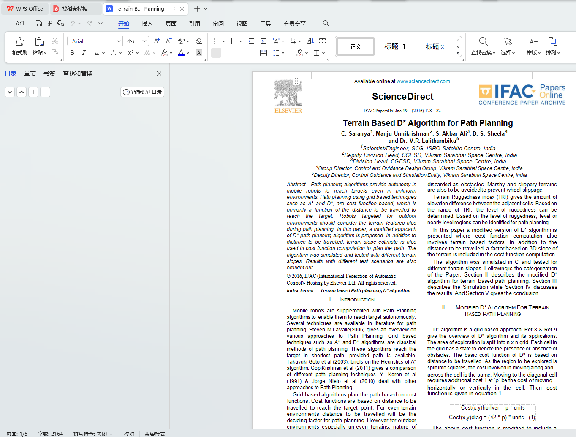Apply italic formatting icon
Image resolution: width=576 pixels, height=437 pixels.
click(84, 53)
